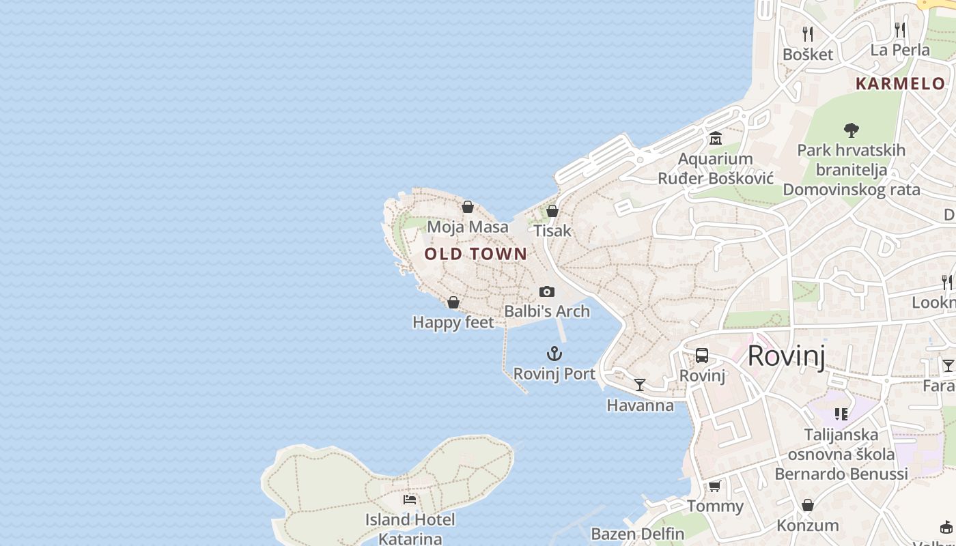Image resolution: width=956 pixels, height=546 pixels.
Task: Click the park tree icon in Karmelo
Action: tap(851, 130)
